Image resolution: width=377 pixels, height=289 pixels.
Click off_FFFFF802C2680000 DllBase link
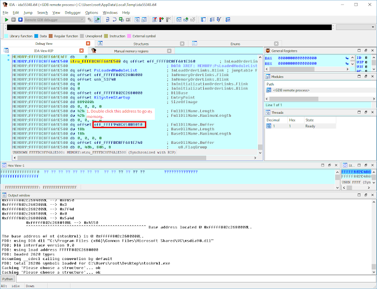pos(118,93)
